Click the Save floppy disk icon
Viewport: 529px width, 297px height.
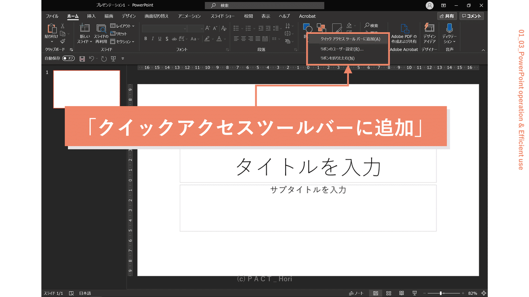coord(82,58)
